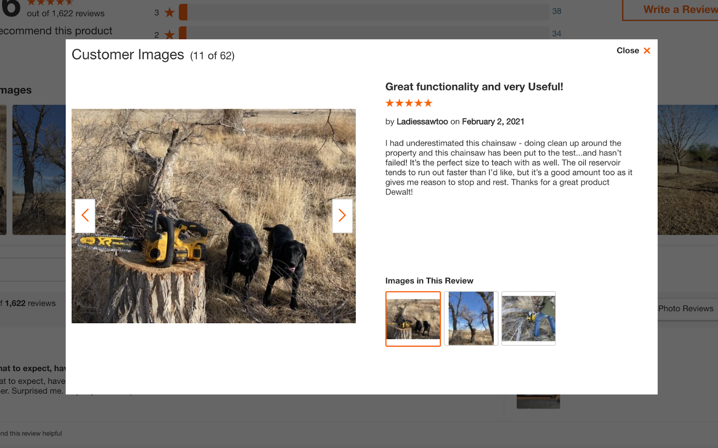Viewport: 718px width, 448px height.
Task: Show the previous customer image arrow
Action: 85,215
